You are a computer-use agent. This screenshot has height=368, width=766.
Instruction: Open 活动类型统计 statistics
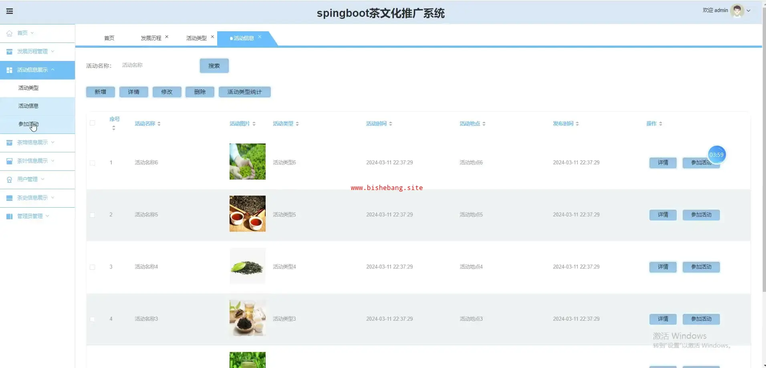[245, 92]
